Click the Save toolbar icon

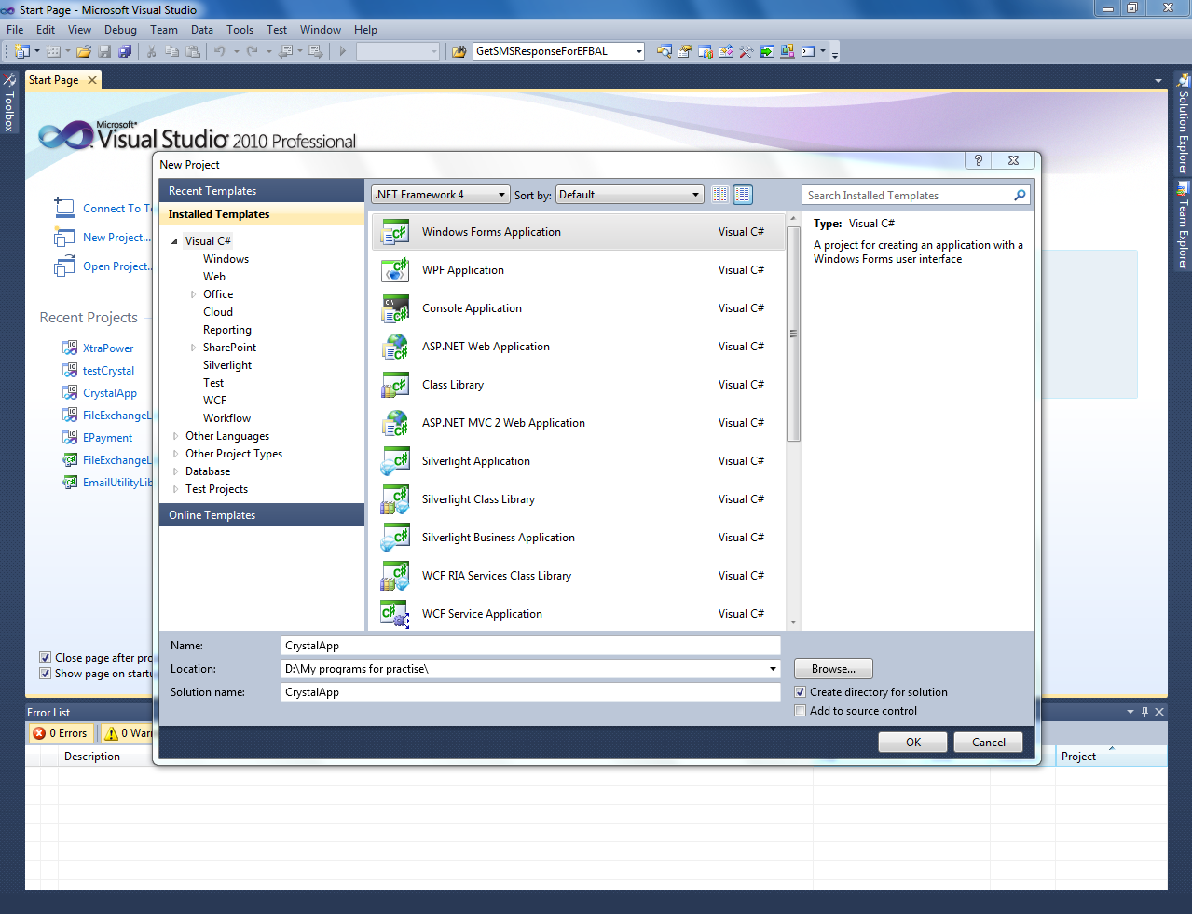click(104, 51)
